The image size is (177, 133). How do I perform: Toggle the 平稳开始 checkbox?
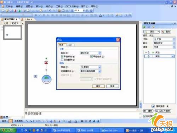(62, 56)
